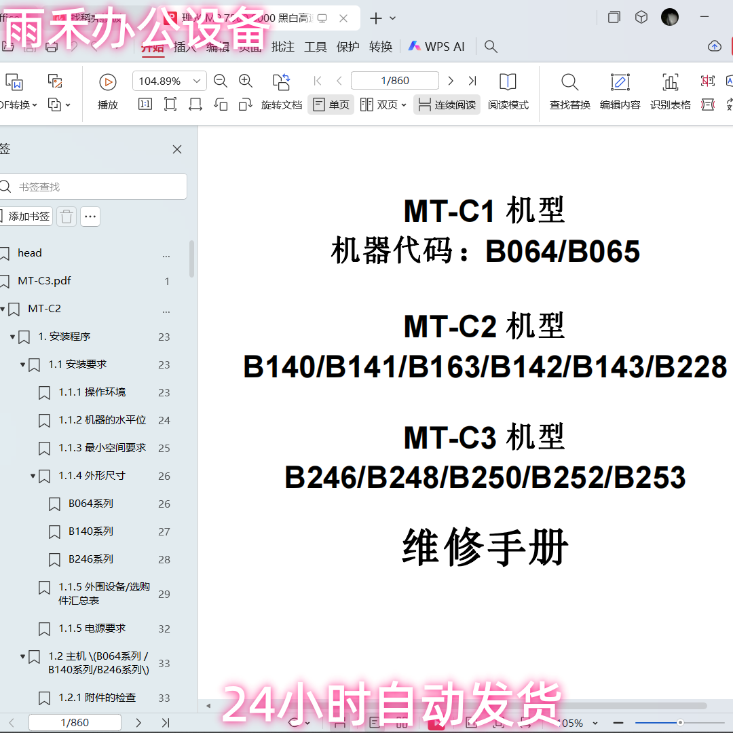This screenshot has width=733, height=733.
Task: Open a new tab with plus icon
Action: click(x=375, y=18)
